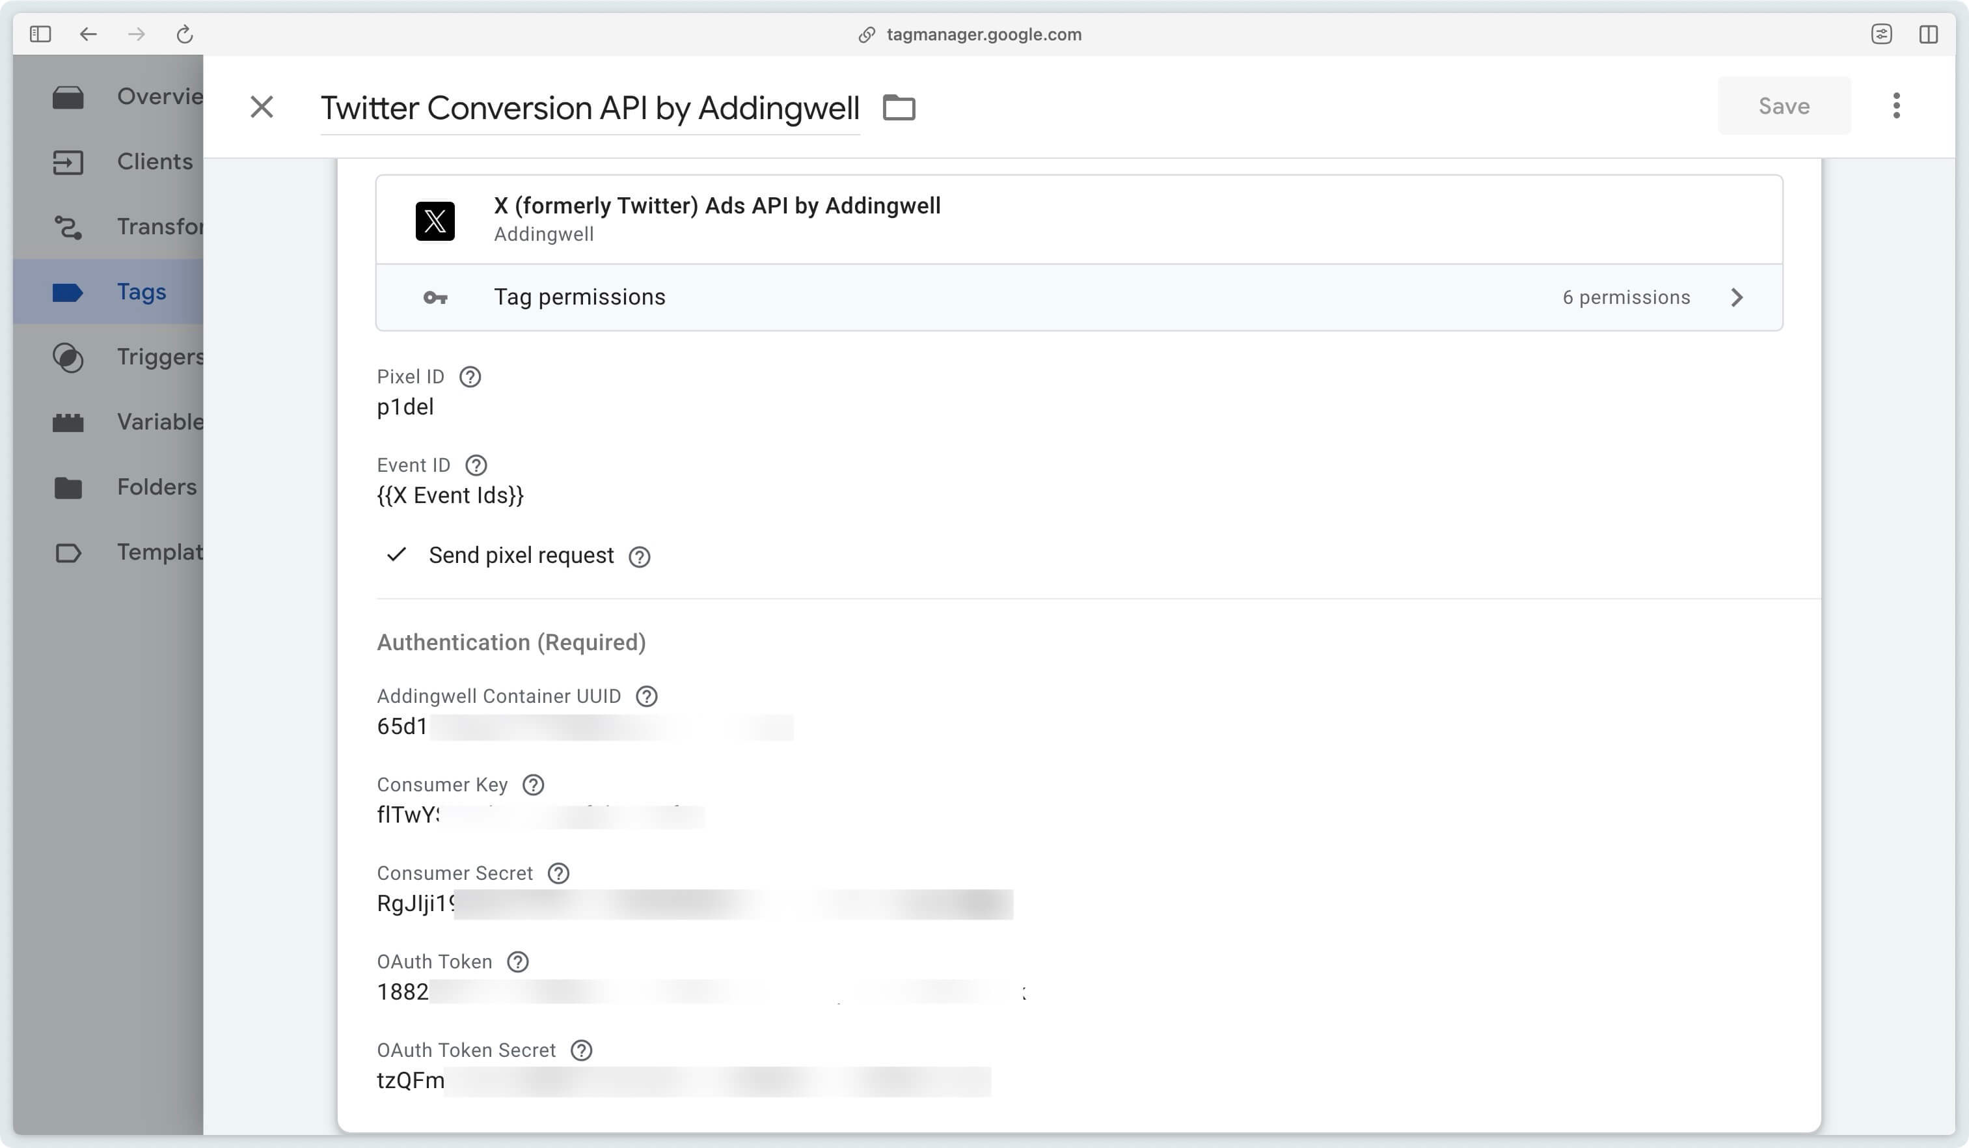The image size is (1969, 1148).
Task: Open Folders in the sidebar
Action: tap(108, 487)
